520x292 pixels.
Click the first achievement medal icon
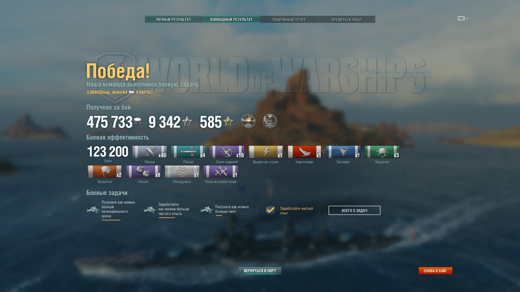click(248, 121)
